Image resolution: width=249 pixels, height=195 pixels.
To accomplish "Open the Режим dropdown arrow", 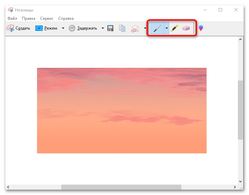I will [63, 28].
